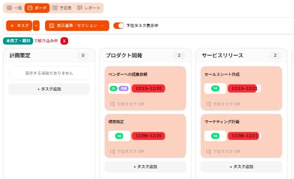Click subtask icon on セールスシート作成 card

[x=209, y=104]
